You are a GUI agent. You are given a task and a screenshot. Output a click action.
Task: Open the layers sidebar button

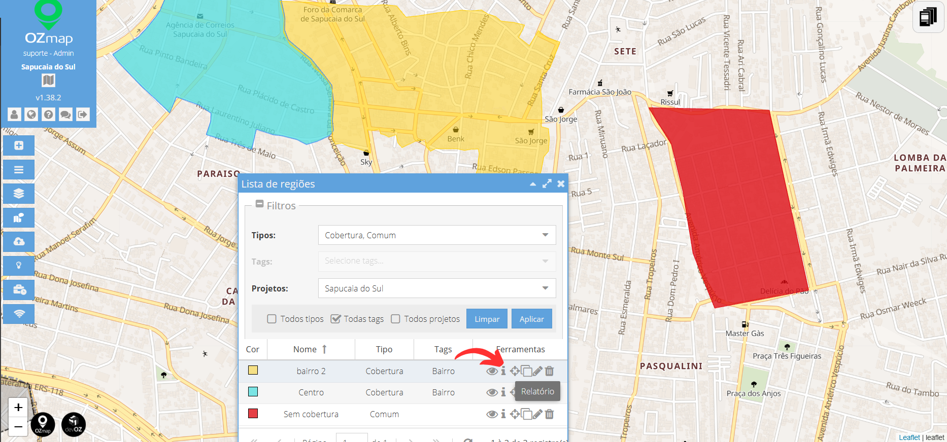[19, 194]
